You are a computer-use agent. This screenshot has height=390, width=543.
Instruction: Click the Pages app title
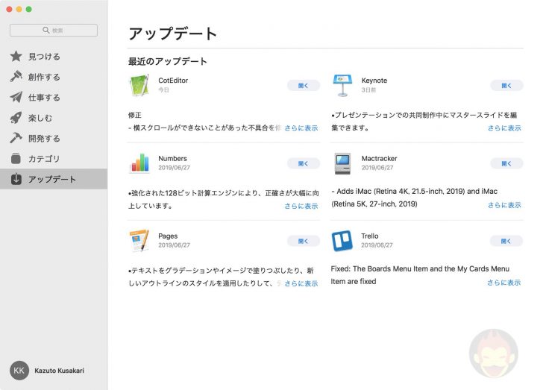168,236
